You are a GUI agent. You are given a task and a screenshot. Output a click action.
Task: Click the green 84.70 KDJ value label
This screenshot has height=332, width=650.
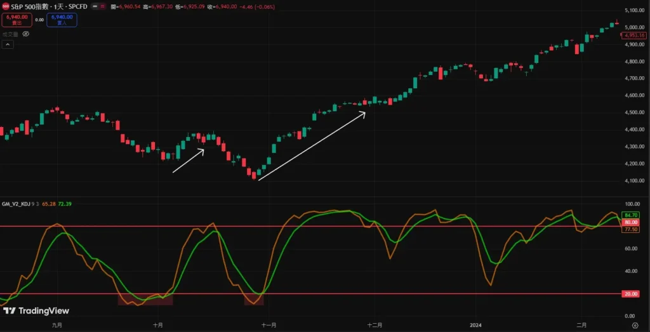pyautogui.click(x=631, y=216)
